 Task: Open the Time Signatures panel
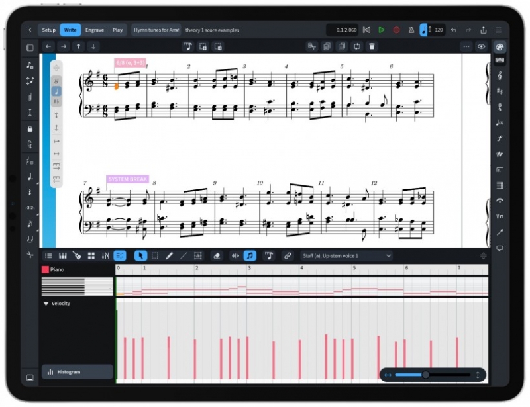pyautogui.click(x=500, y=107)
